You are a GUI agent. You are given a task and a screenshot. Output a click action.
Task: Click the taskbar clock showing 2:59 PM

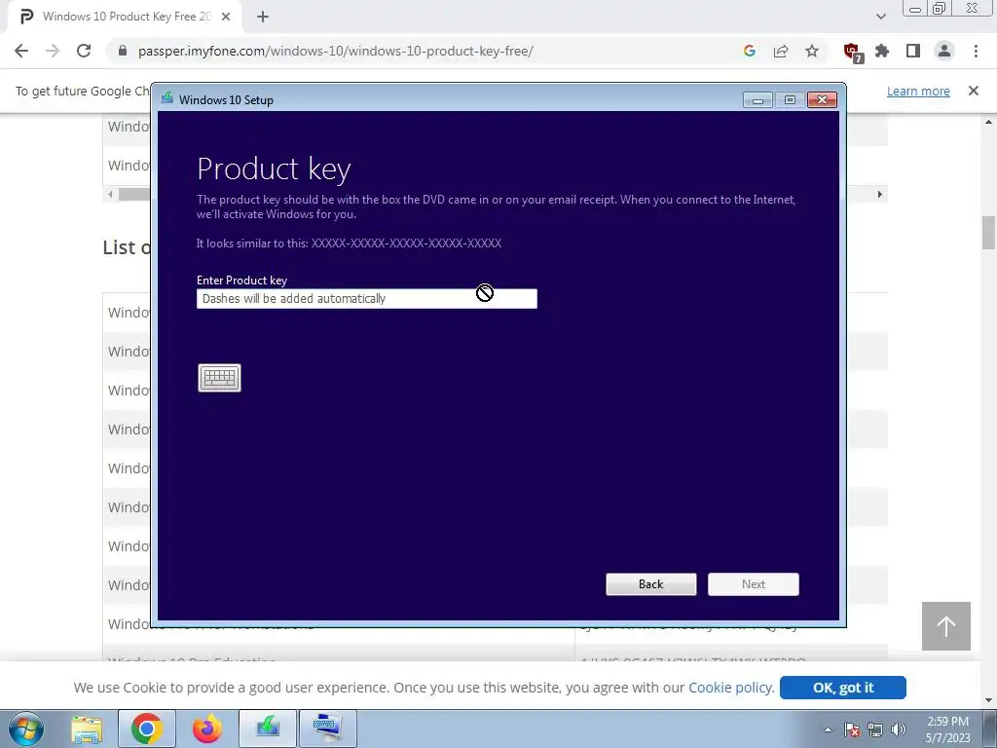coord(948,729)
